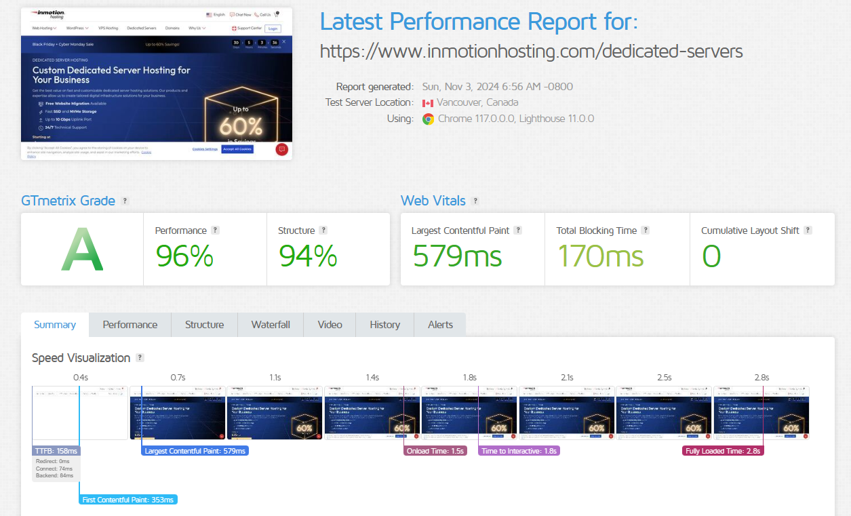Click the Chrome browser icon
This screenshot has width=851, height=516.
tap(428, 119)
